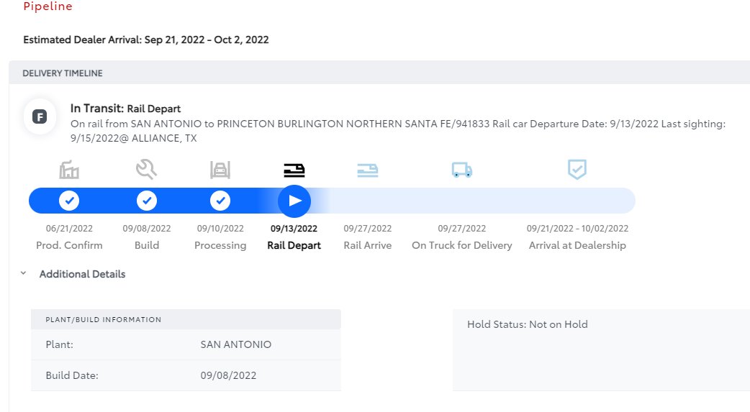Click the delivery truck icon
Image resolution: width=750 pixels, height=412 pixels.
click(x=461, y=170)
